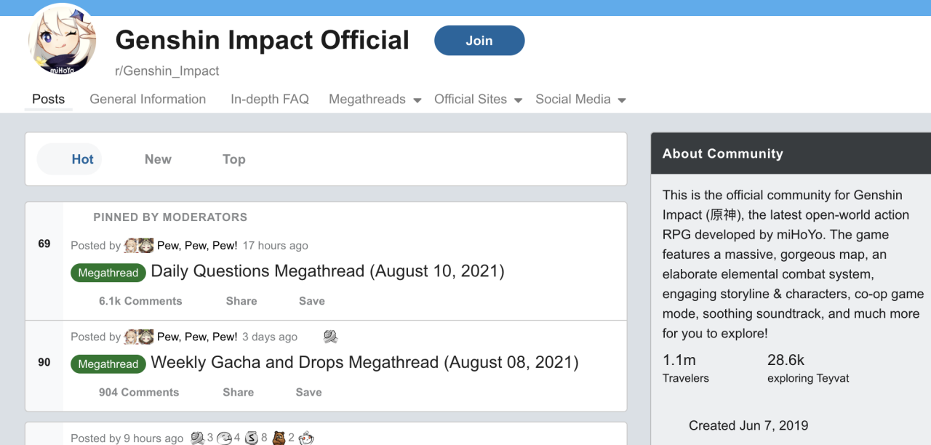Click the user flair avatars on Daily Questions post
The height and width of the screenshot is (445, 931).
[139, 246]
